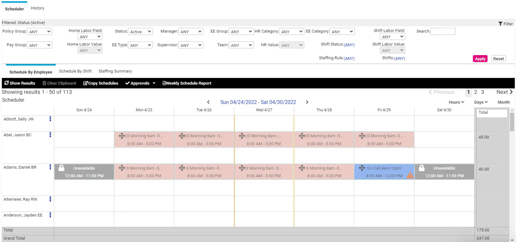The image size is (516, 242).
Task: Open the EE Category dropdown
Action: (342, 31)
